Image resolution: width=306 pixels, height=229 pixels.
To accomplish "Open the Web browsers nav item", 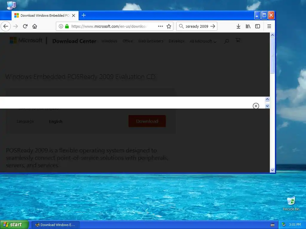I will (151, 41).
